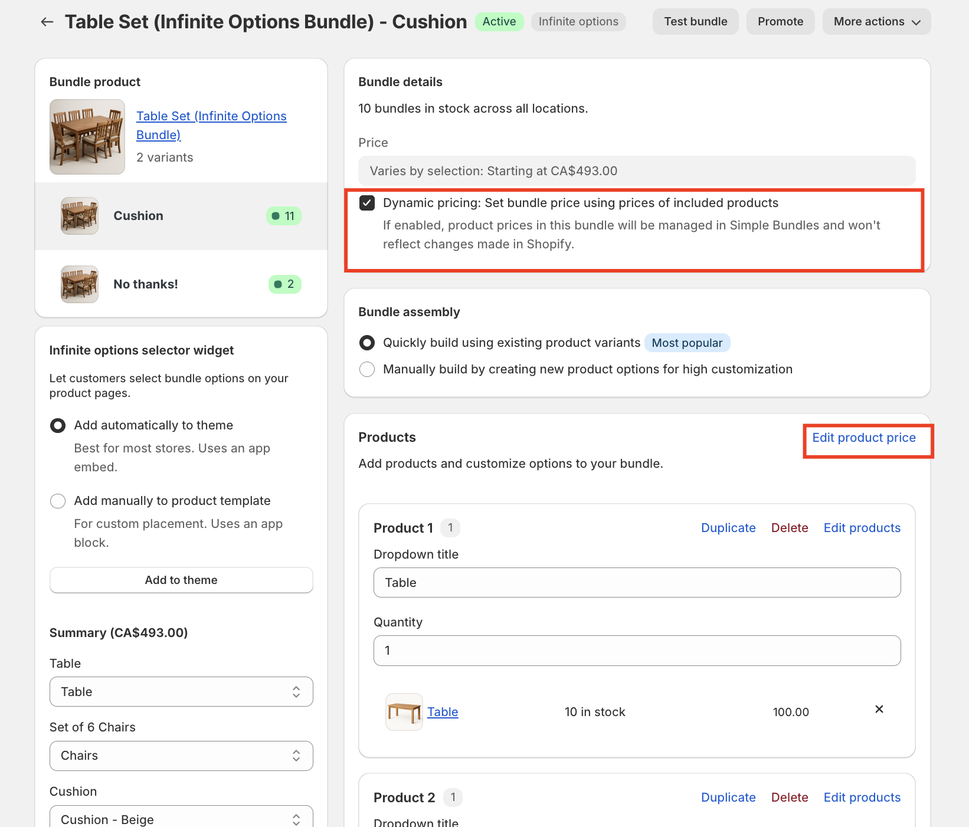
Task: Delete Product 1
Action: (x=790, y=528)
